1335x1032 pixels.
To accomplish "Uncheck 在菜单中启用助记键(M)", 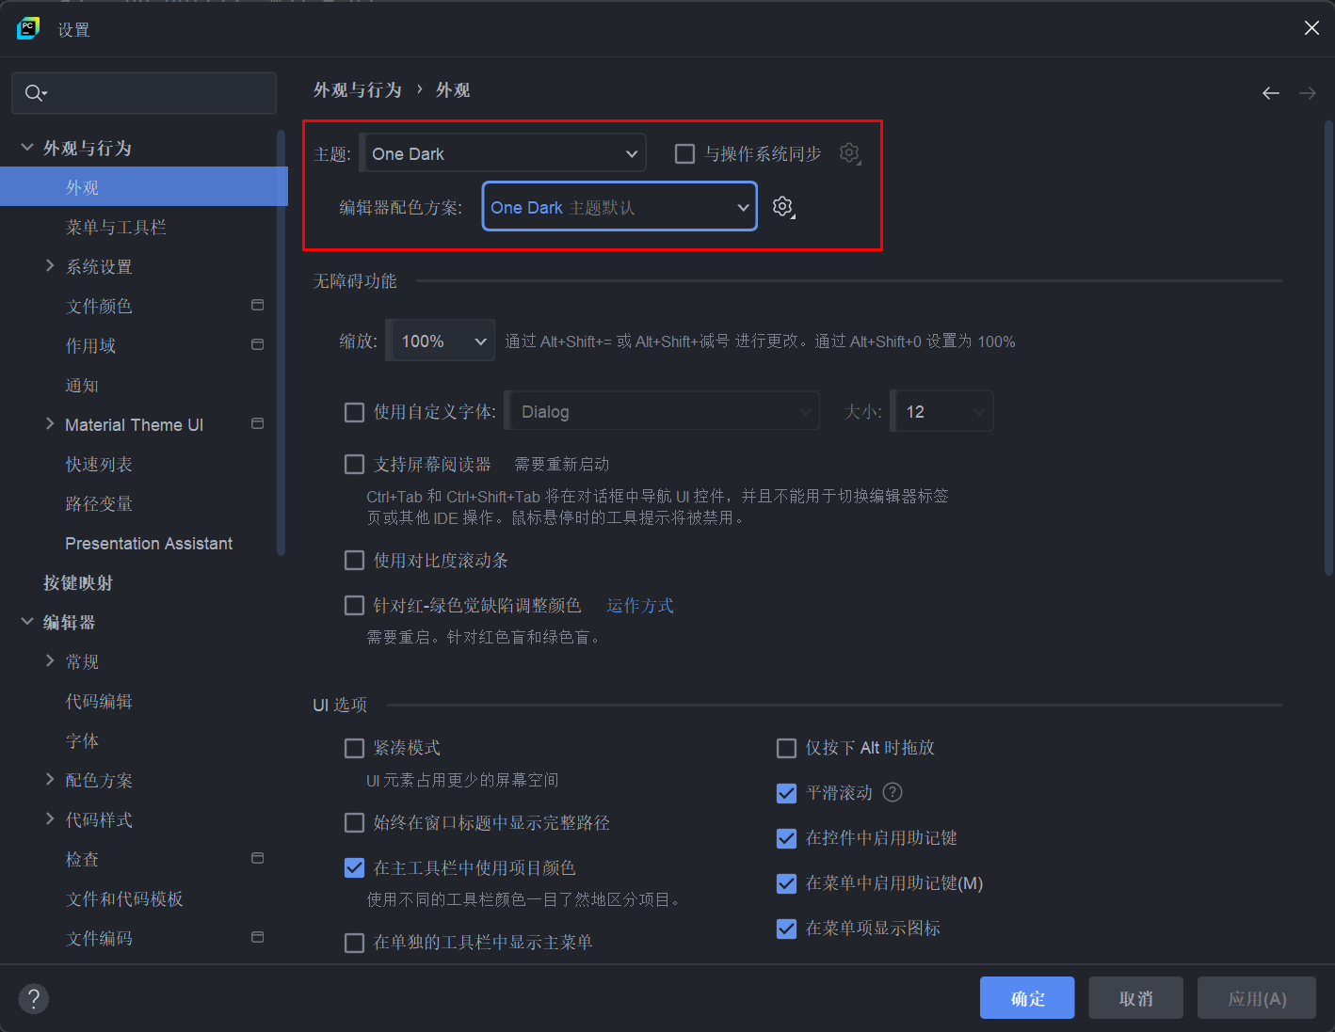I will pyautogui.click(x=786, y=883).
